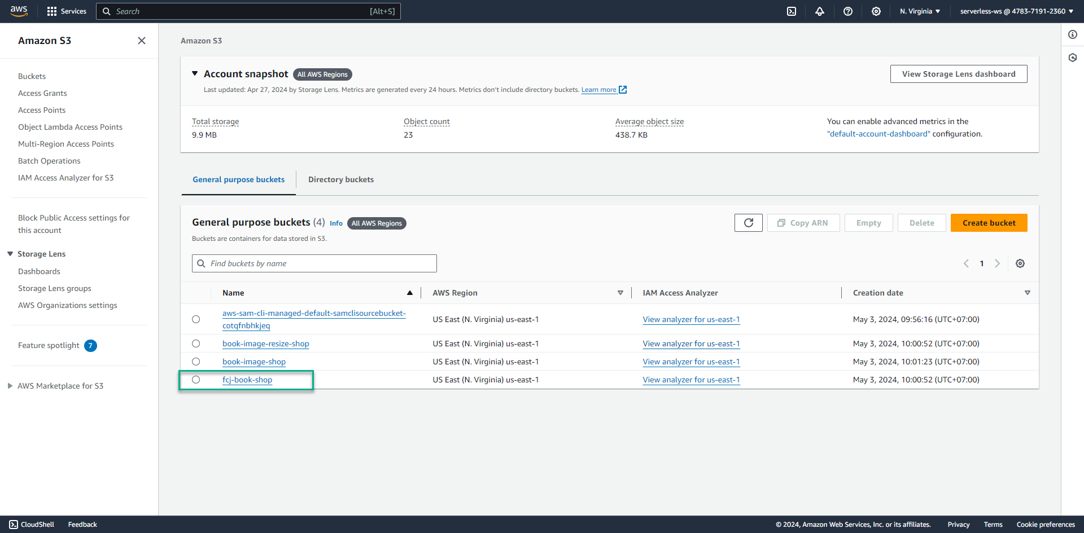The image size is (1084, 533).
Task: Click the AWS logo home icon
Action: point(19,11)
